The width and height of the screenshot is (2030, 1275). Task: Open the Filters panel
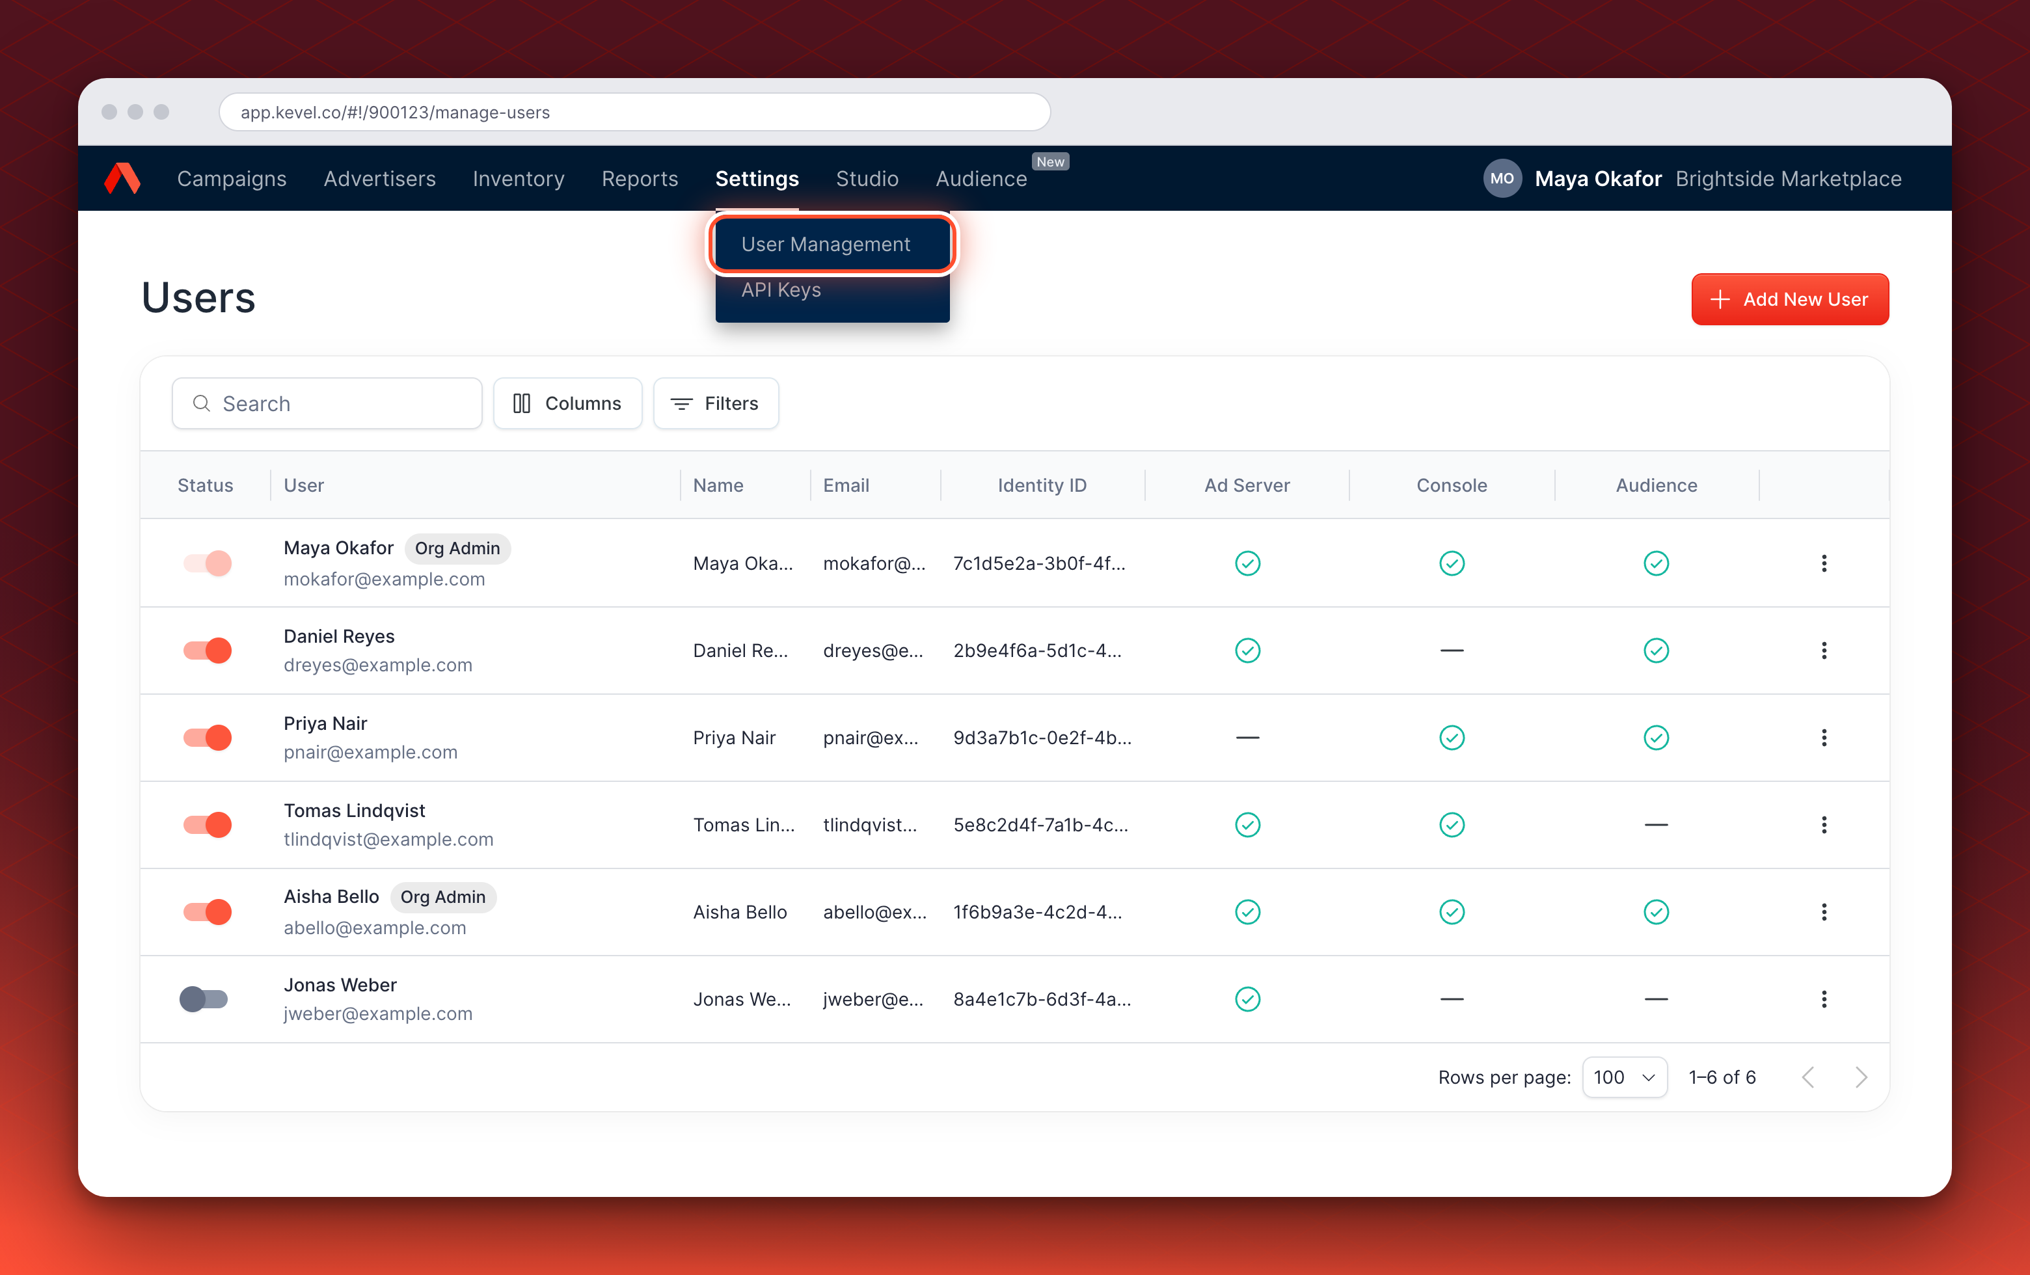pyautogui.click(x=716, y=404)
